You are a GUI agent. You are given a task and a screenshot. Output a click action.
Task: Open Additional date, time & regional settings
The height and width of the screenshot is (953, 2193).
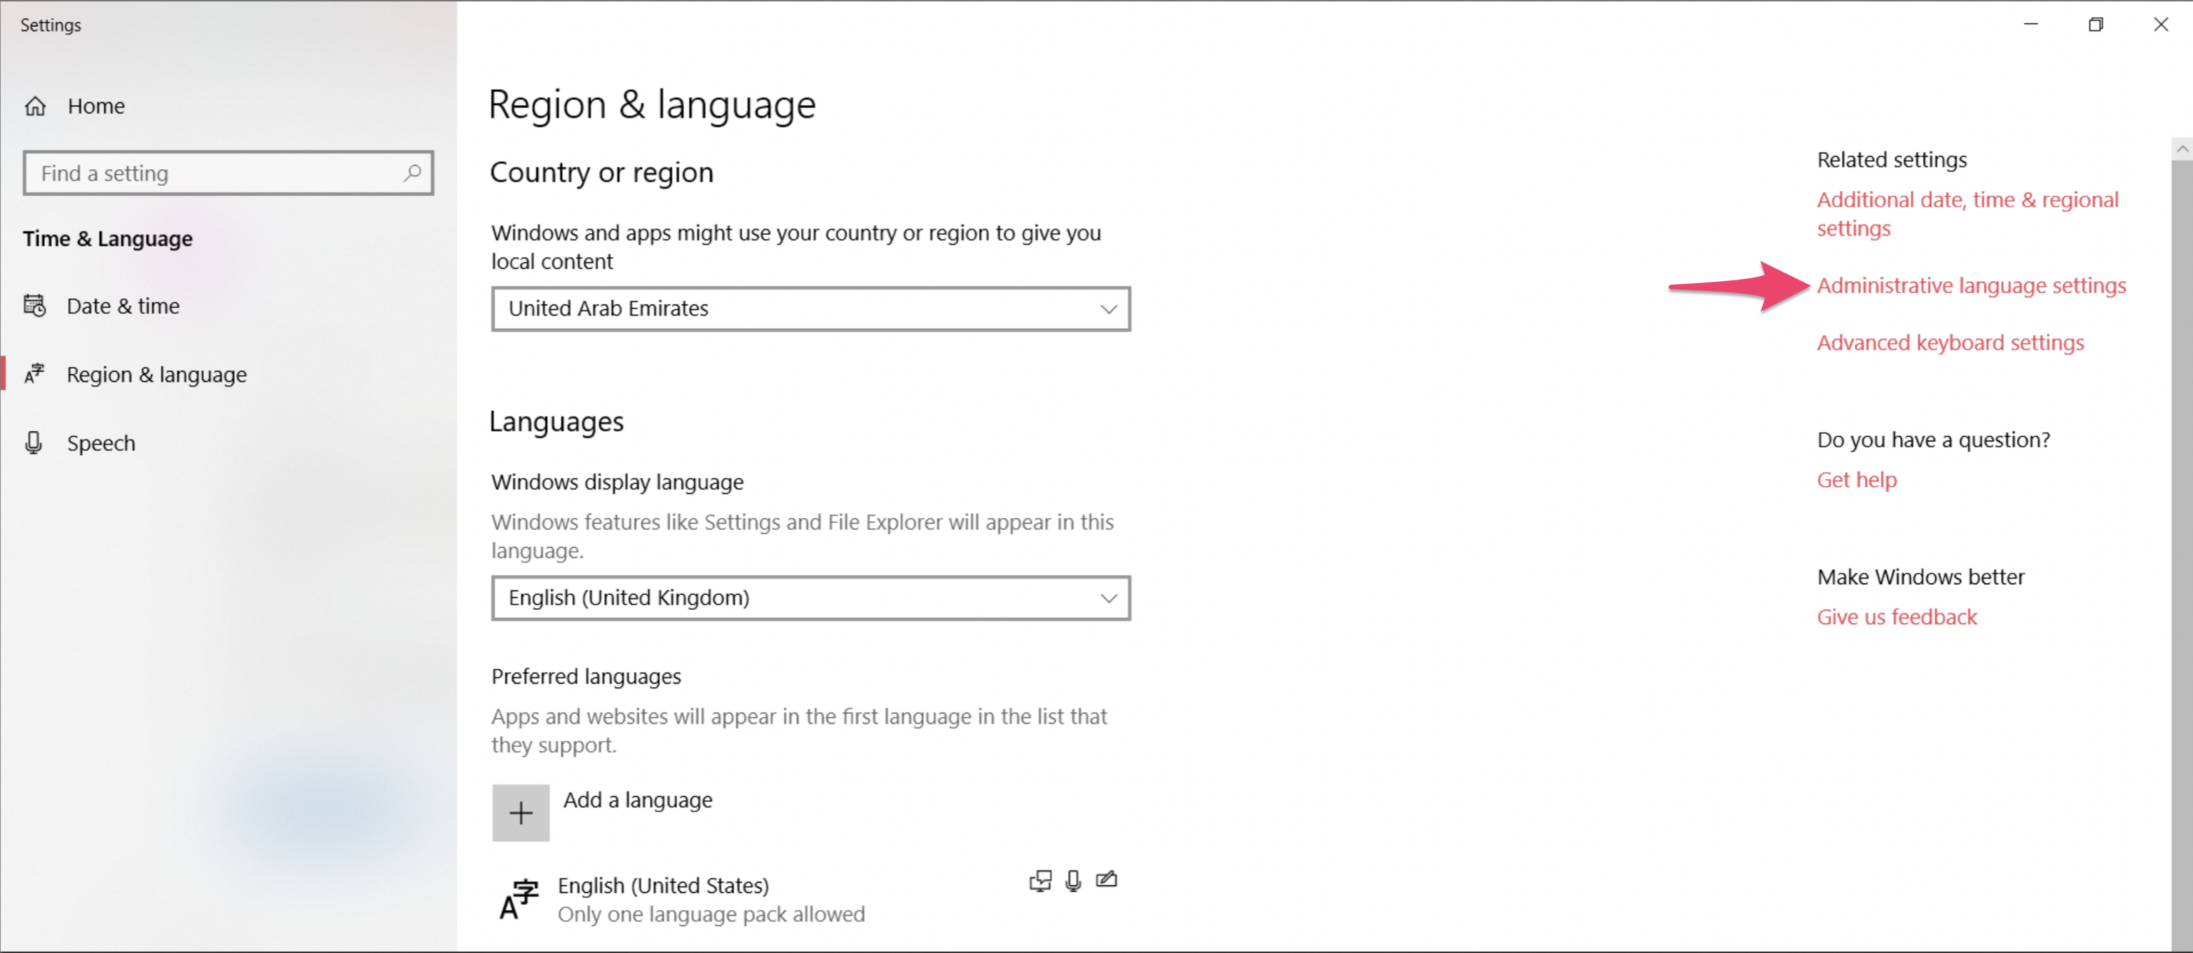pos(1968,213)
